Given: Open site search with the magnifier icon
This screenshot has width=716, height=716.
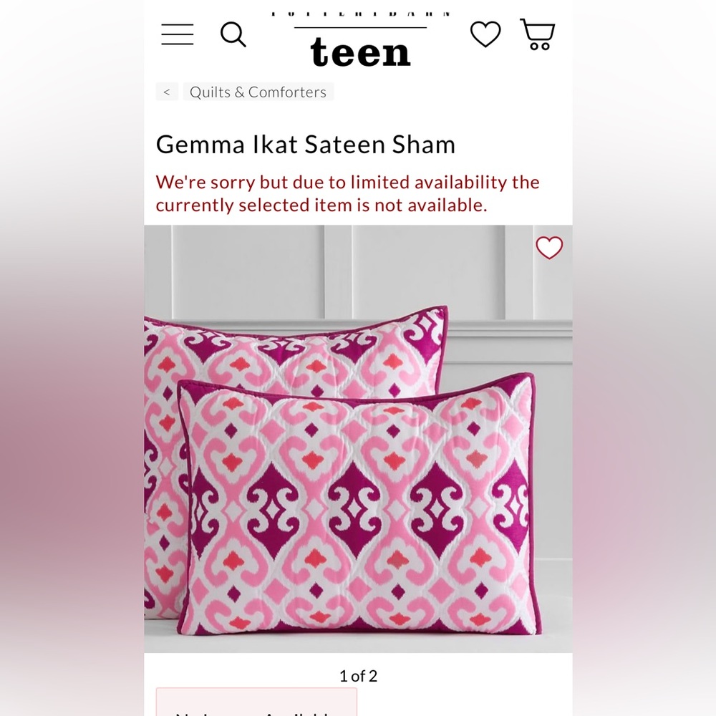Looking at the screenshot, I should (233, 34).
